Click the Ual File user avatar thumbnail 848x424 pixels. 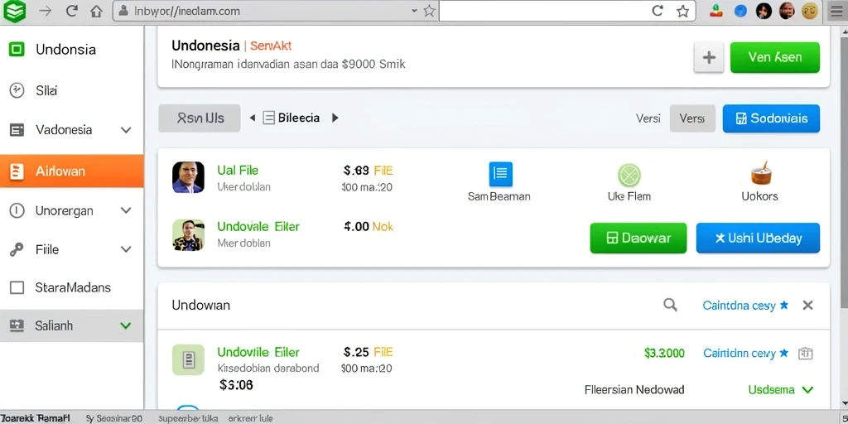188,177
